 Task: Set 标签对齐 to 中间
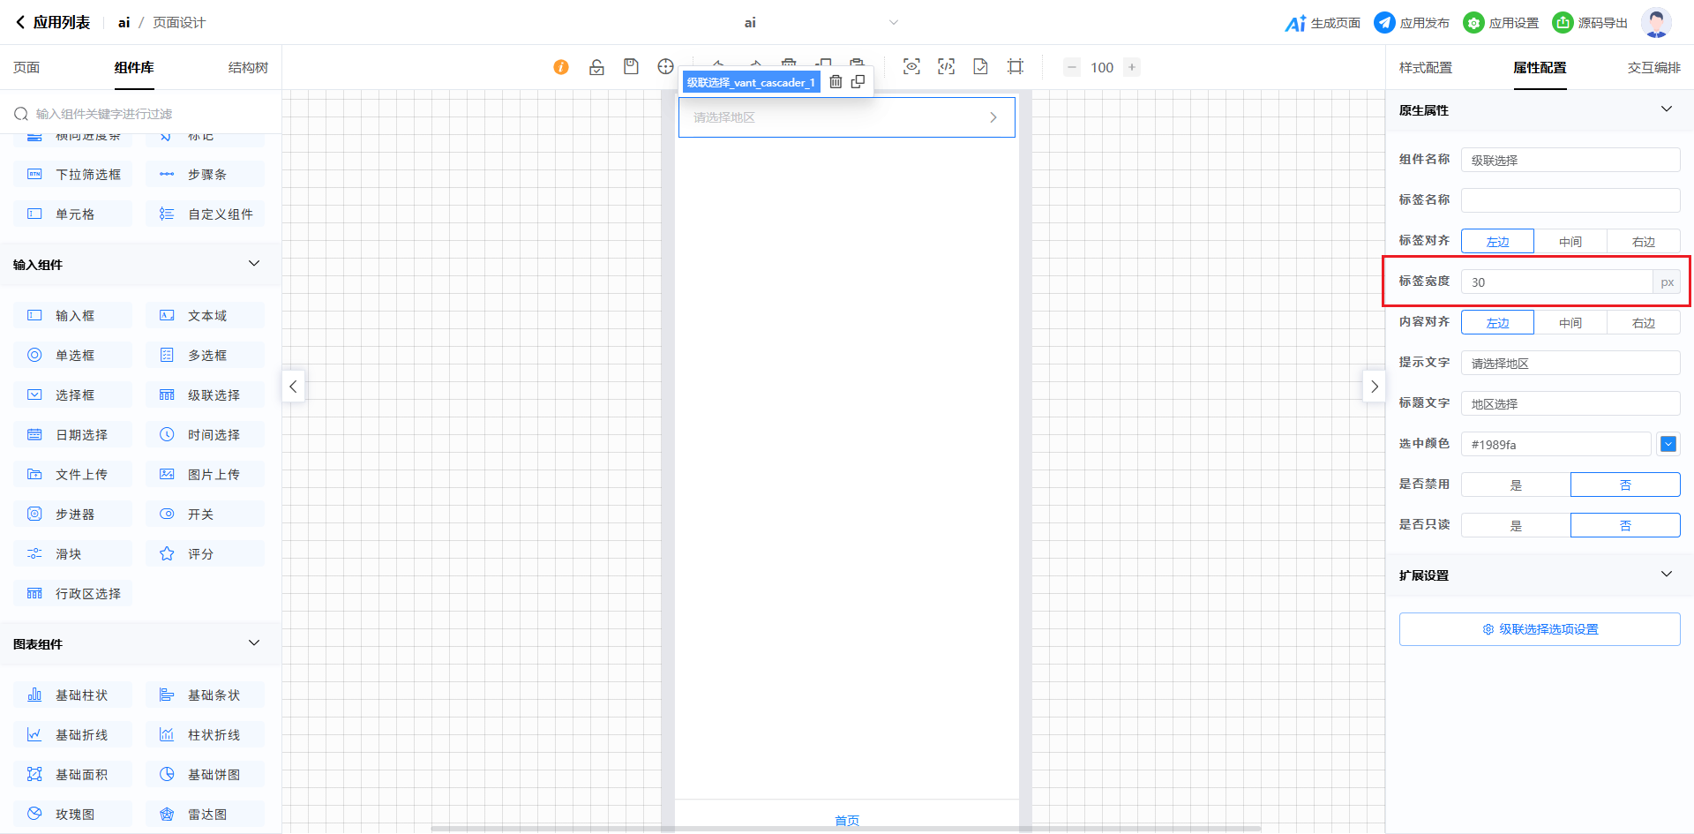pyautogui.click(x=1570, y=241)
